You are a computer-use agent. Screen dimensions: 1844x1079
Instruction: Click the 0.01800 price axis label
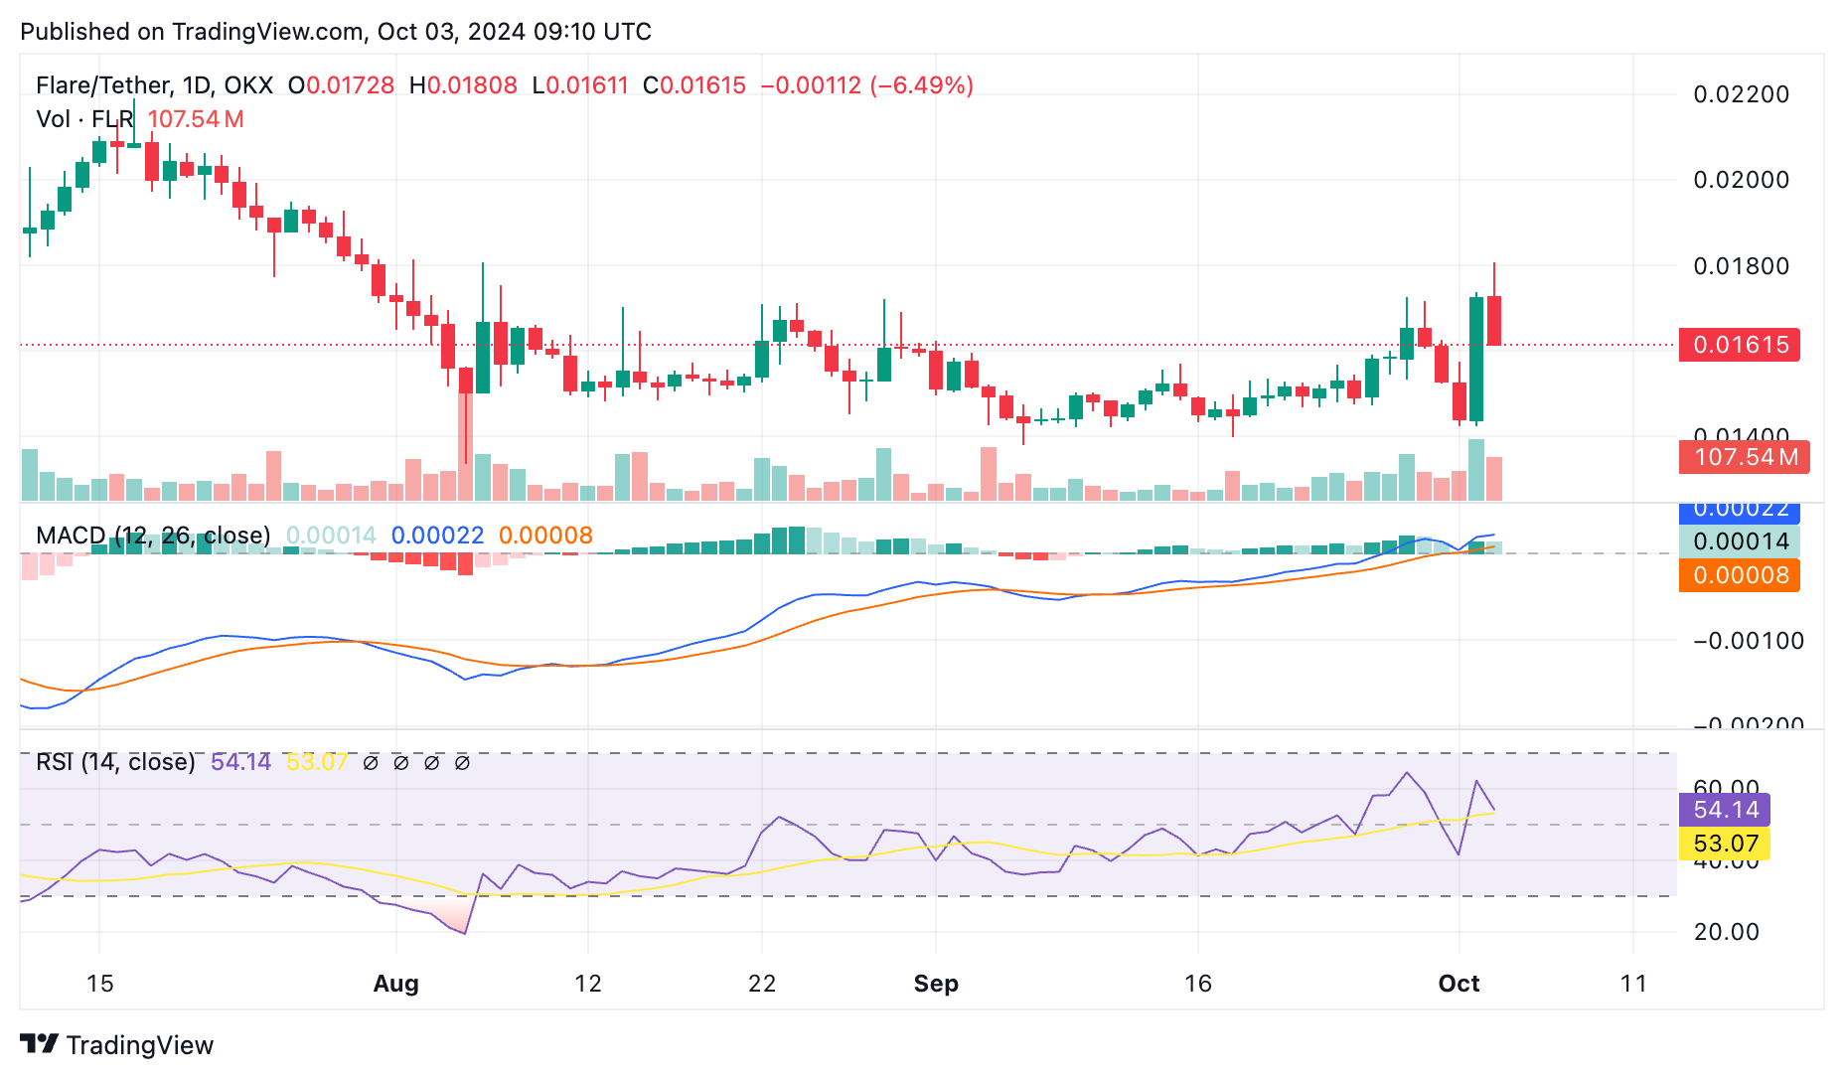[x=1741, y=266]
